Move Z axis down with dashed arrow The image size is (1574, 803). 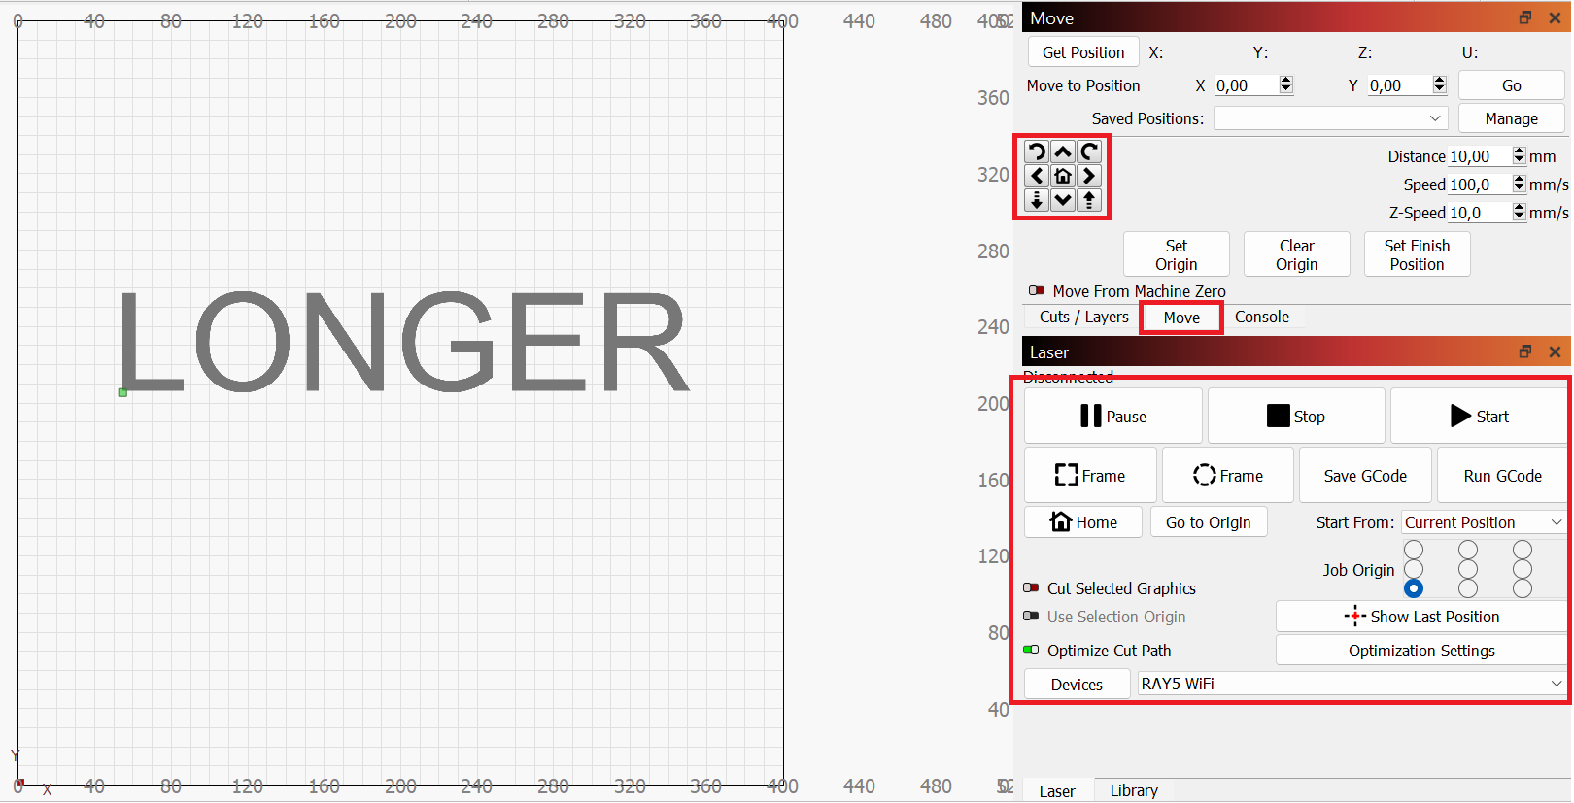tap(1037, 200)
